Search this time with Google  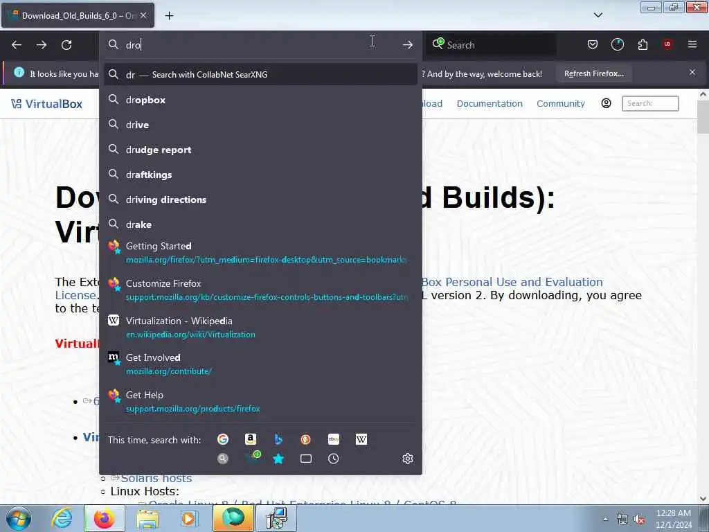[223, 439]
